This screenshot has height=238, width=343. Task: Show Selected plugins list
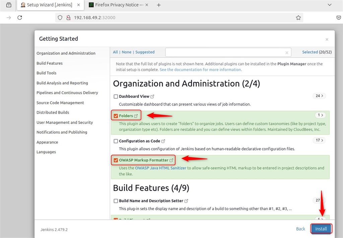coord(310,52)
